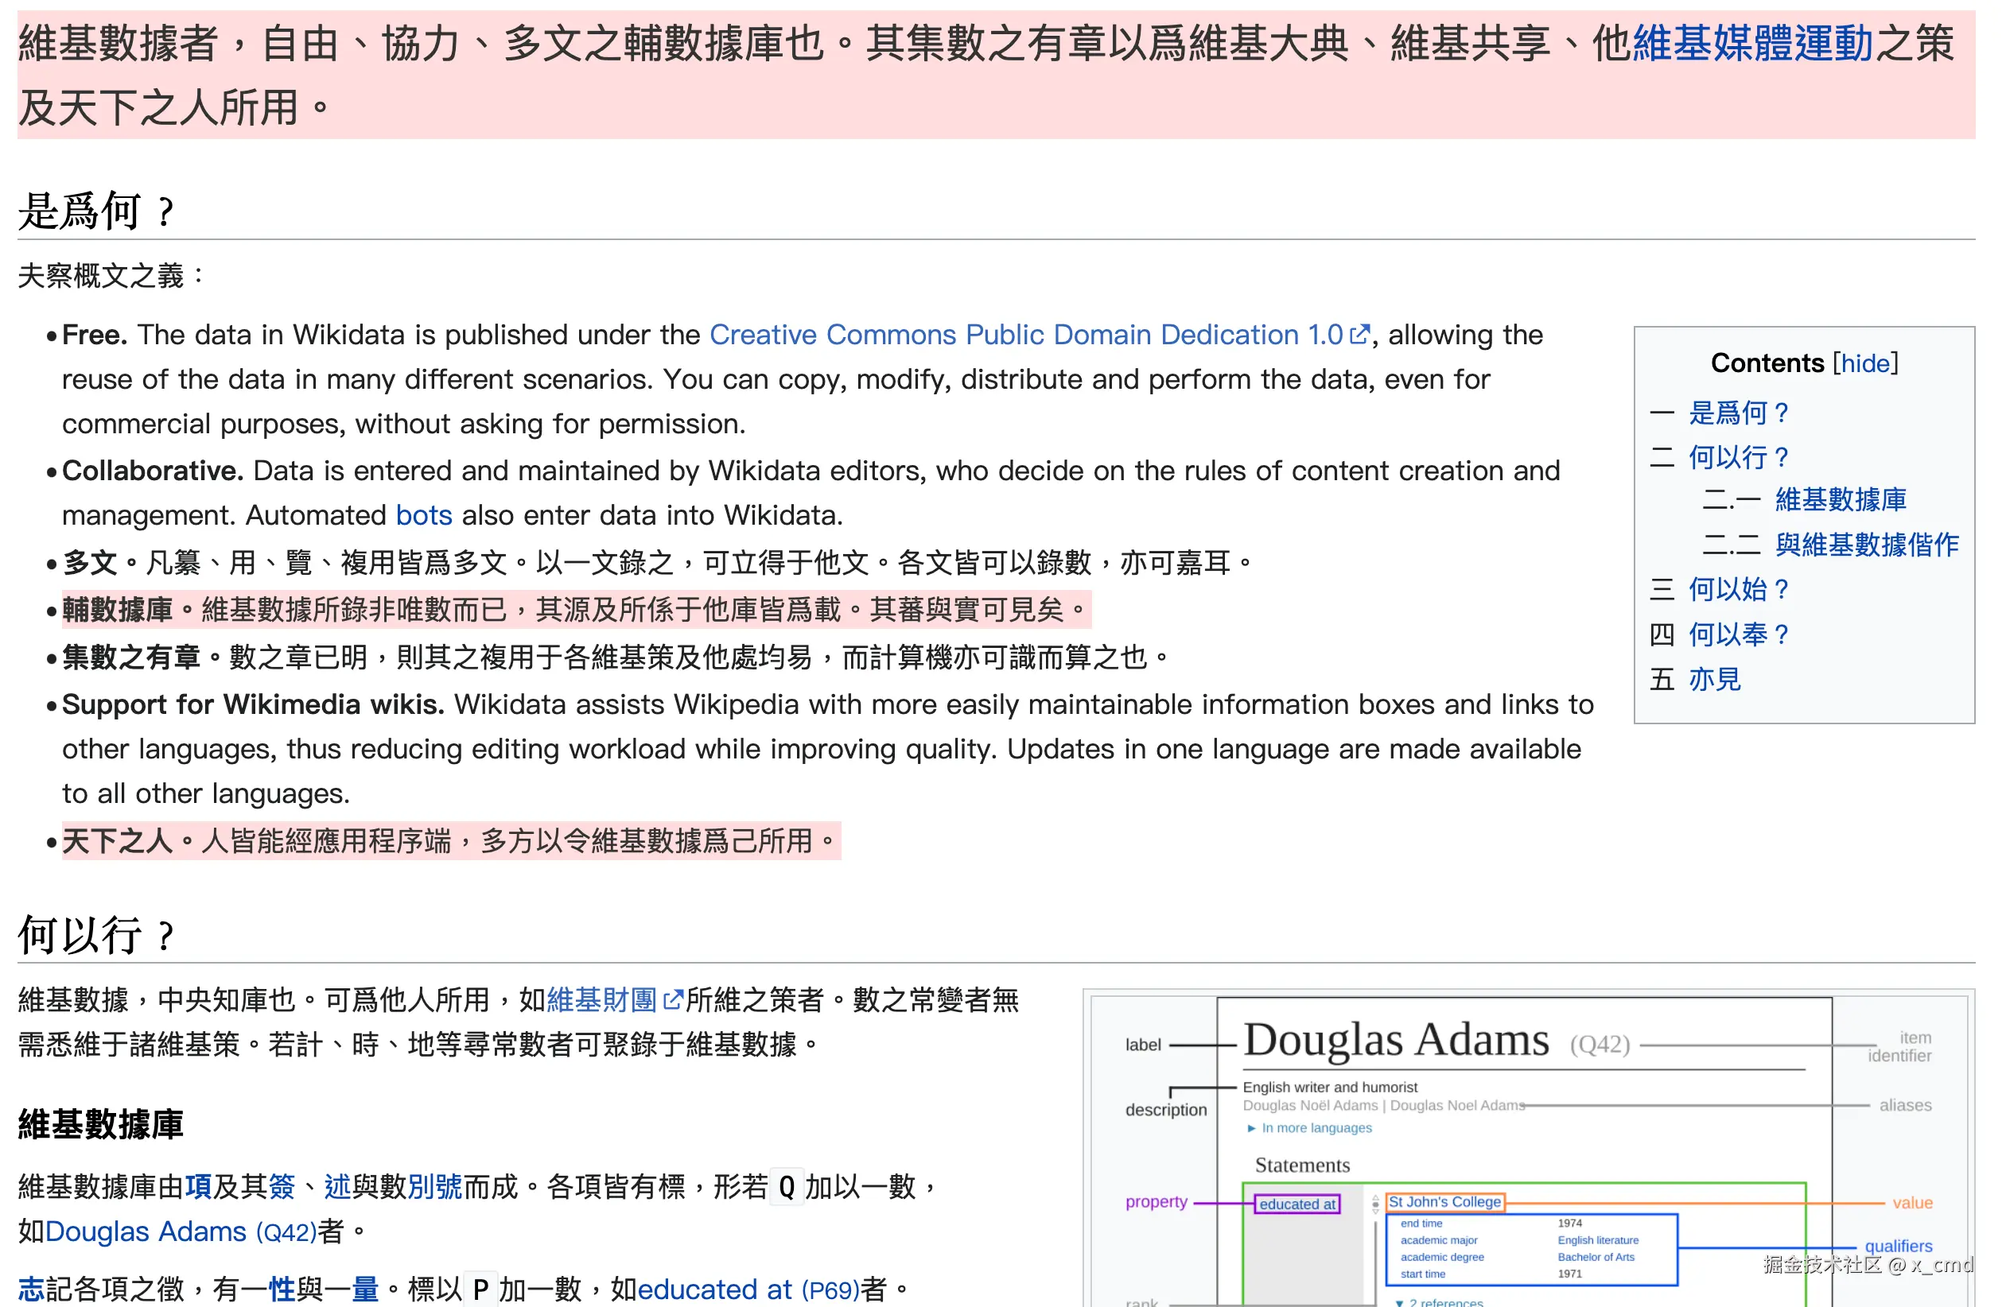Viewport: 2006px width, 1307px height.
Task: Open the Douglas Adams data model diagram image
Action: point(1529,1150)
